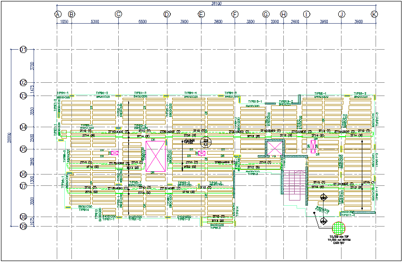Click overall height dimension 20800
This screenshot has height=262, width=403.
tap(9, 138)
